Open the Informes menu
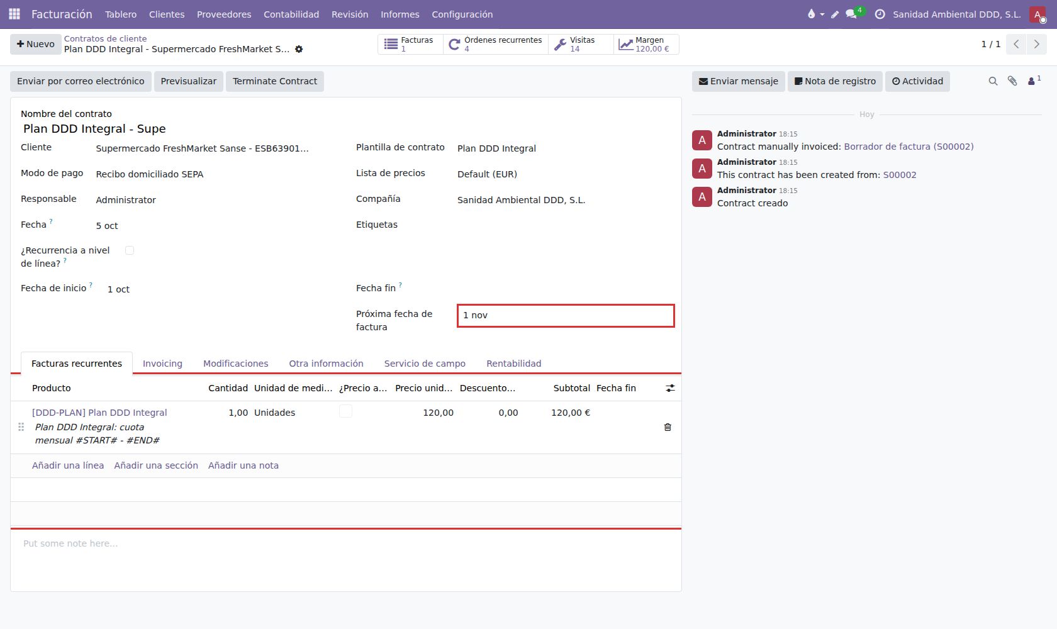The image size is (1057, 629). tap(400, 14)
